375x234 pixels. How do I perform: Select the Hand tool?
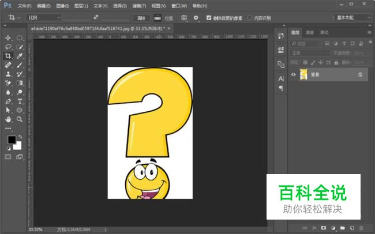coord(8,119)
